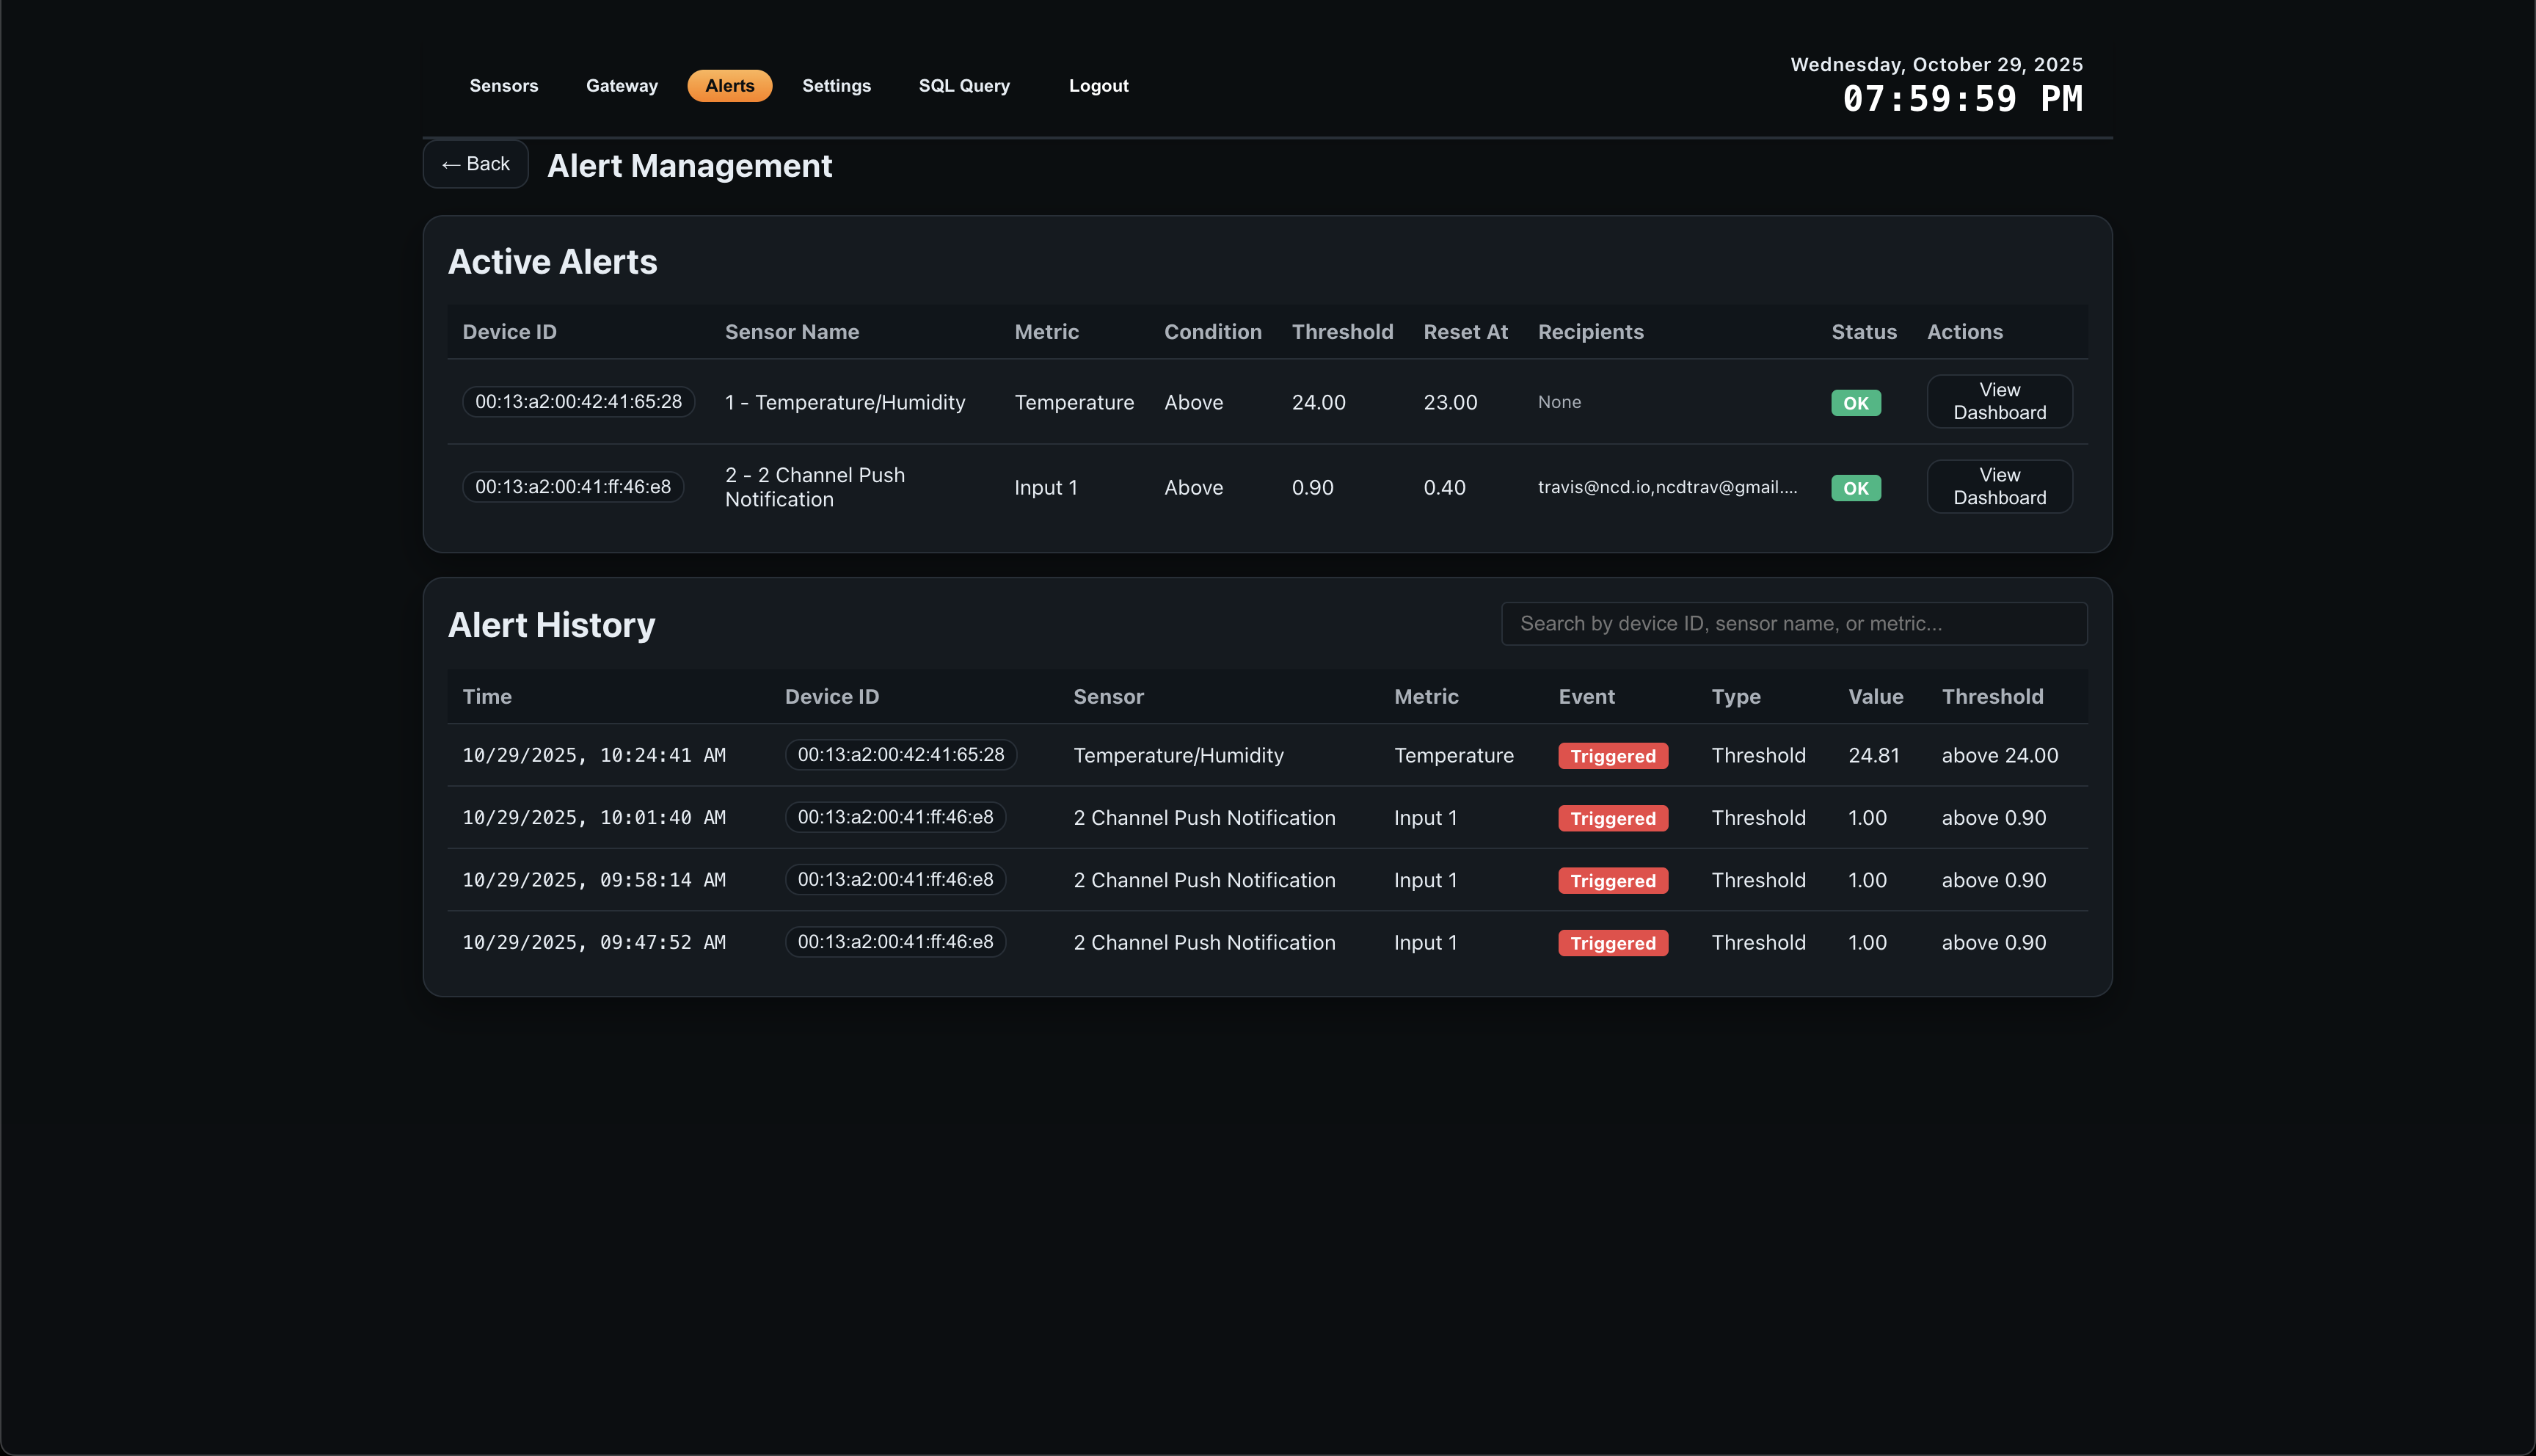
Task: View Dashboard for Temperature/Humidity sensor
Action: (x=1999, y=401)
